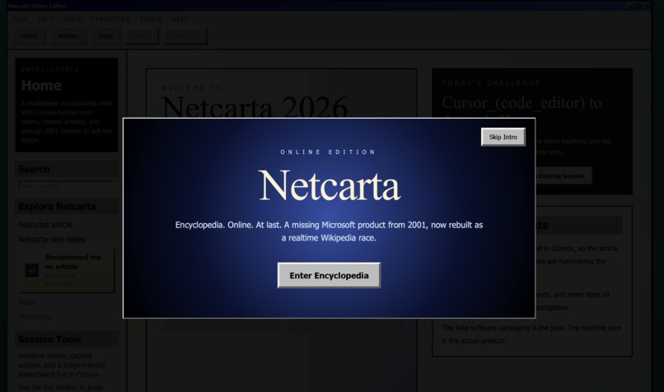Viewport: 664px width, 392px height.
Task: Open the Netcarta race lobby link
Action: 52,239
